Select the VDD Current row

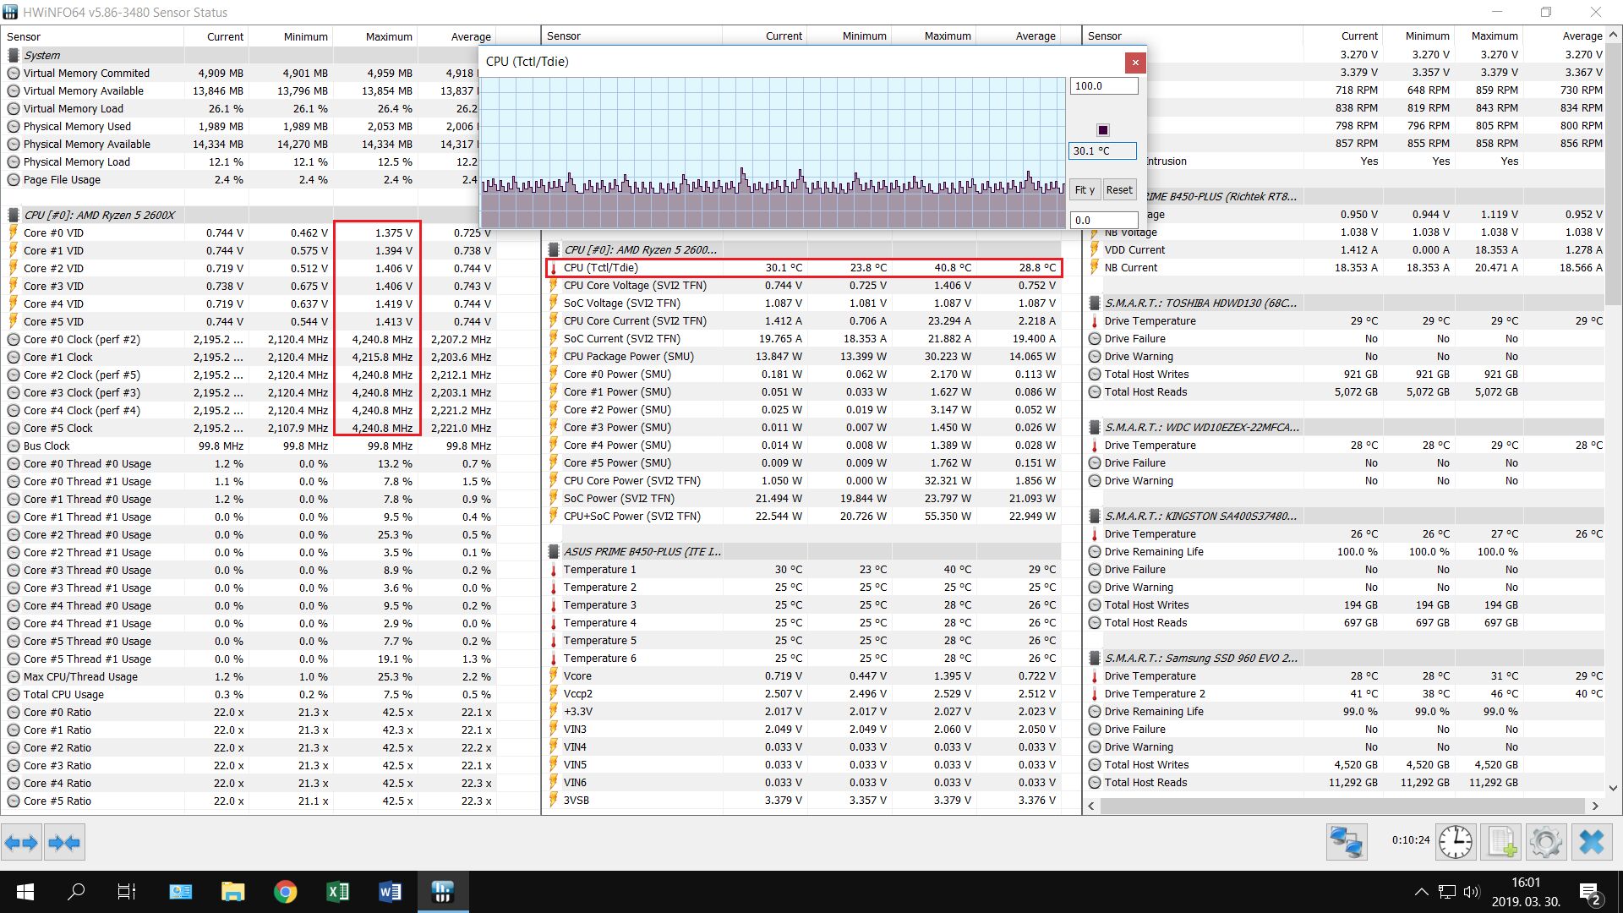1345,250
